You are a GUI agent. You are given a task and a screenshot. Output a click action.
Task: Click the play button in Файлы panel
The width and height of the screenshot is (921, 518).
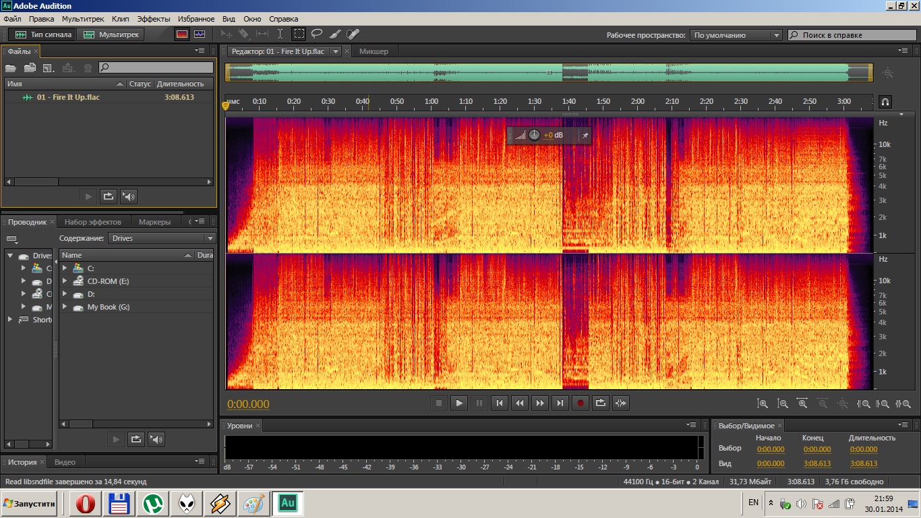point(88,196)
